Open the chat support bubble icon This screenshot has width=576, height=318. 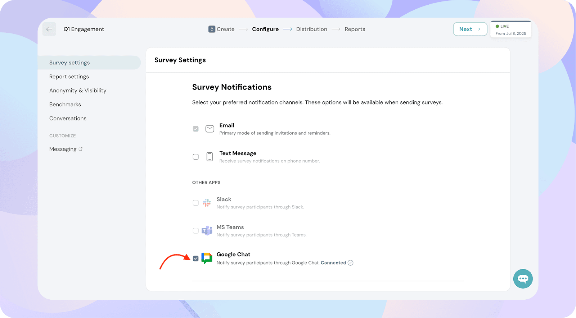point(523,278)
